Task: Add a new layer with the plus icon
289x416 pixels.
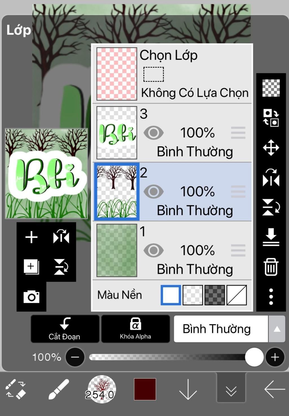Action: 31,237
